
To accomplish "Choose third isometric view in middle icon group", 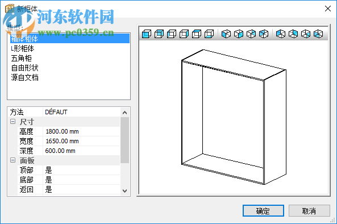I will tap(251, 34).
